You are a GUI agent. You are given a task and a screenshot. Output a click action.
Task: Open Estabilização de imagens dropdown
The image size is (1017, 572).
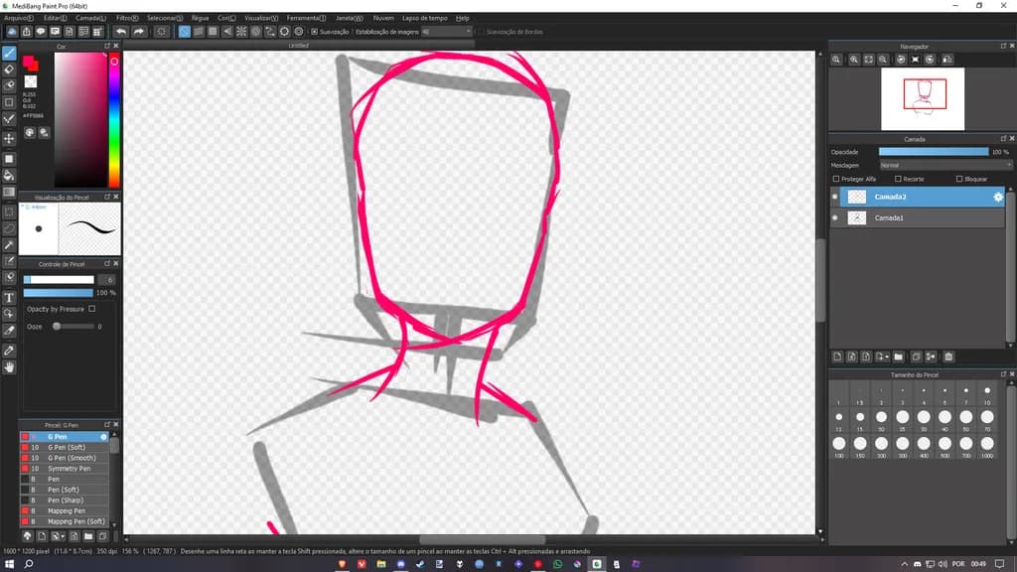tap(447, 31)
